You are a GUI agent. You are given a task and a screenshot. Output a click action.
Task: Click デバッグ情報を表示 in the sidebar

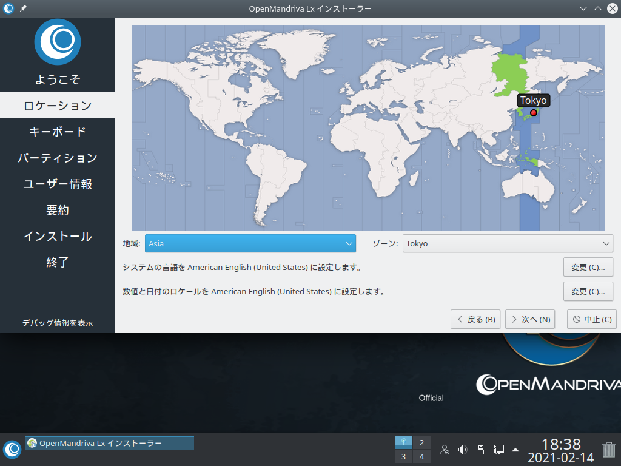[58, 323]
